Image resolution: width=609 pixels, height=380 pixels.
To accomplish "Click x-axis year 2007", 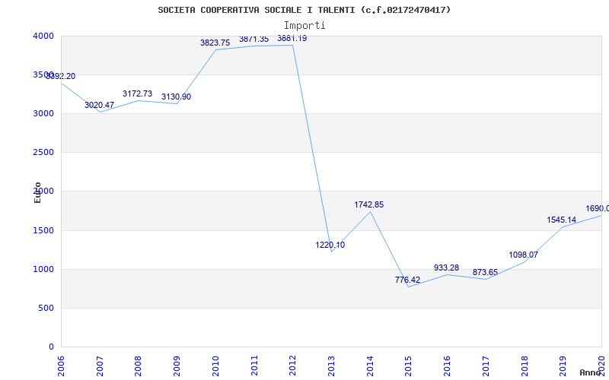I will click(100, 366).
